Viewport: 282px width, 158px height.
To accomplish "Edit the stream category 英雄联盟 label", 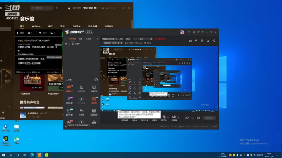I will tap(112, 43).
